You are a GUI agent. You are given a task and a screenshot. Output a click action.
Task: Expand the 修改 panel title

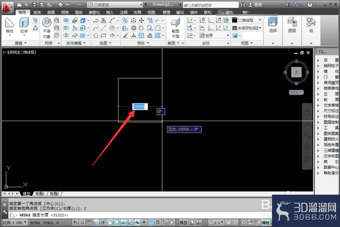click(x=143, y=43)
